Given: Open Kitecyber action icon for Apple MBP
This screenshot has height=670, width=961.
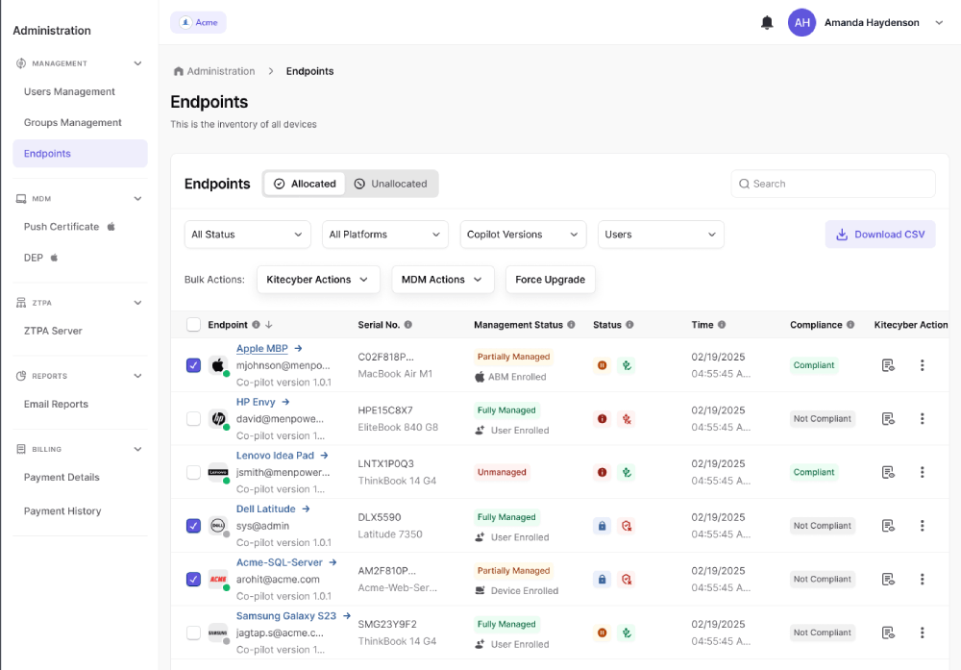Looking at the screenshot, I should click(x=888, y=365).
